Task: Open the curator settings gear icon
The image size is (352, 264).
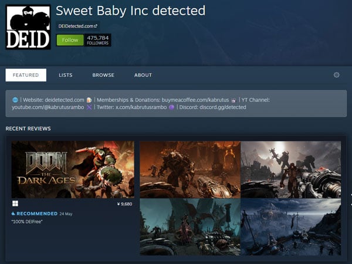Action: (336, 75)
